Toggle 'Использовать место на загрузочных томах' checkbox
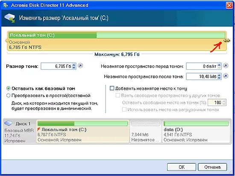 click(x=124, y=109)
